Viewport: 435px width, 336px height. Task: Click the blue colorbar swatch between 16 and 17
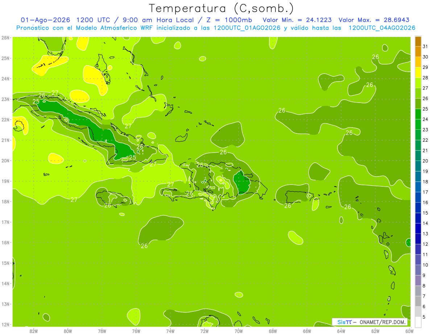[x=418, y=197]
